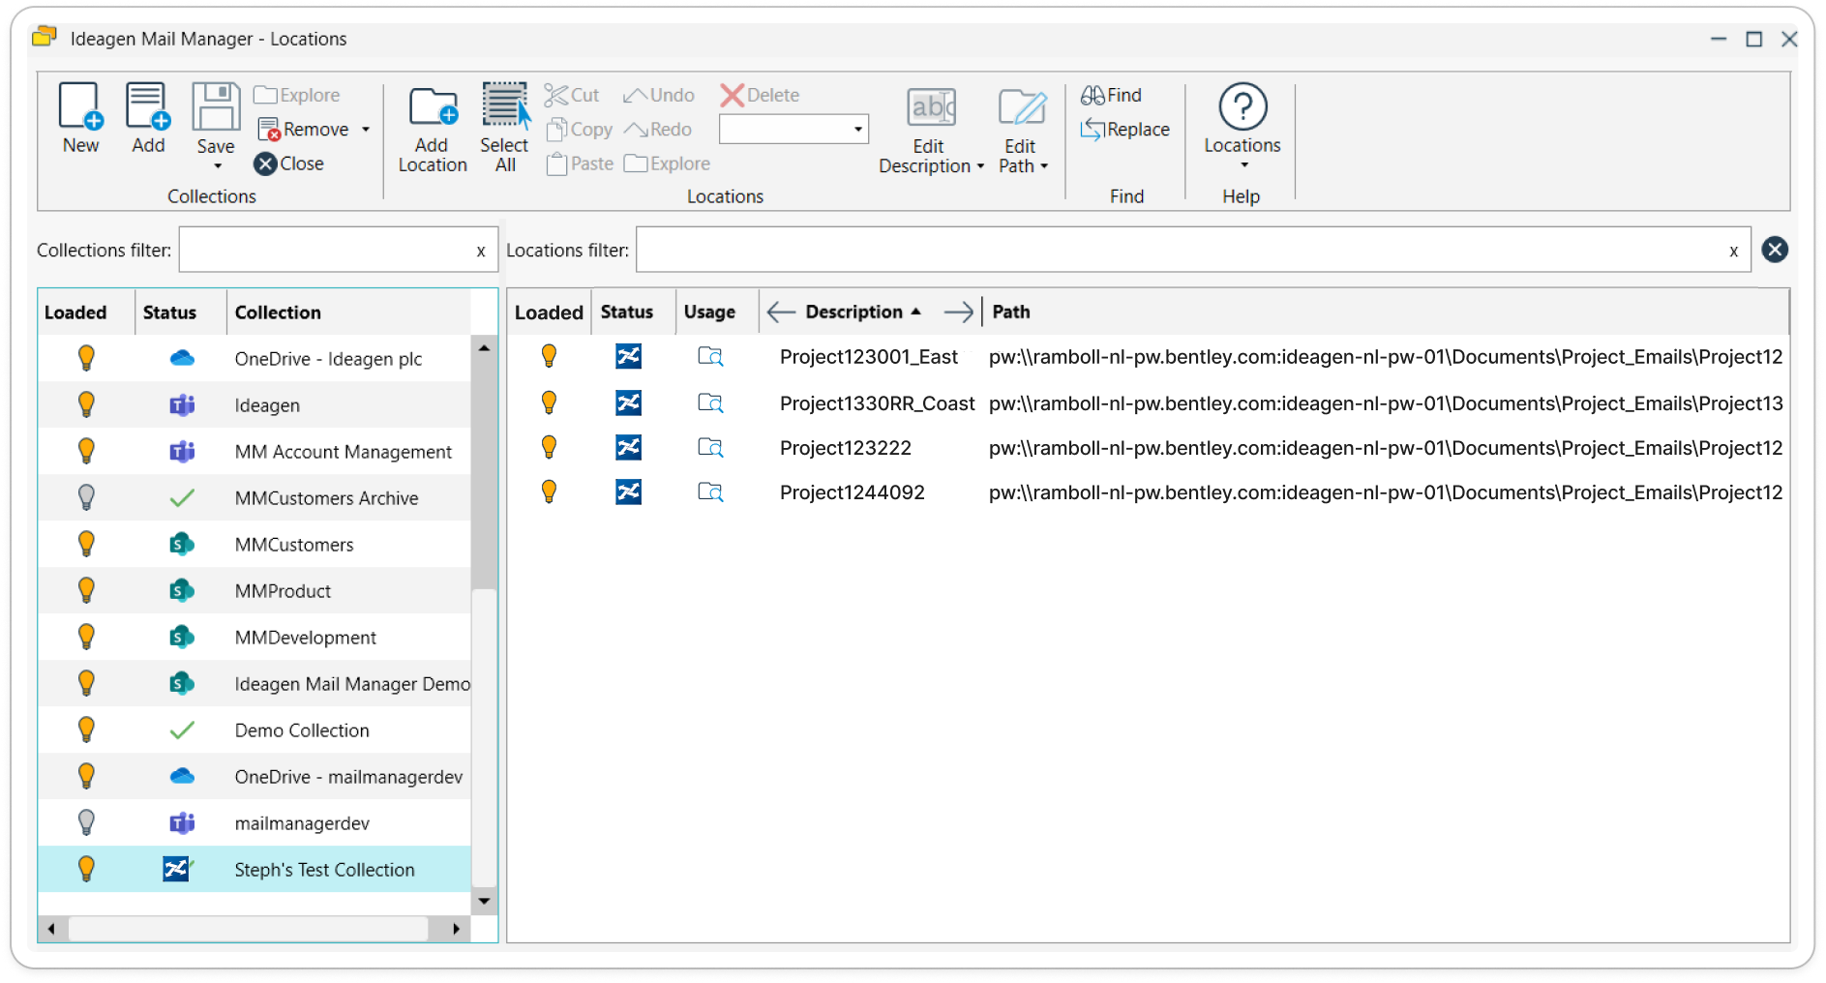This screenshot has width=1826, height=983.
Task: Click the New collection icon
Action: pos(80,106)
